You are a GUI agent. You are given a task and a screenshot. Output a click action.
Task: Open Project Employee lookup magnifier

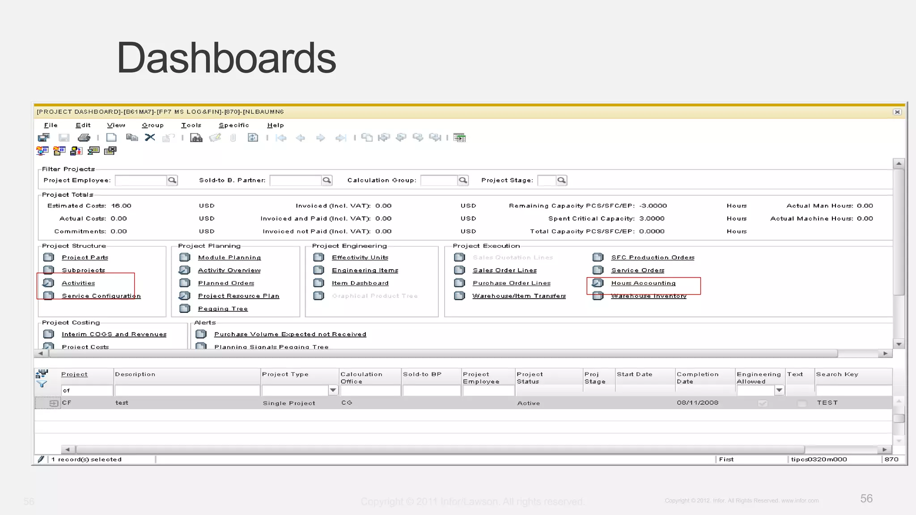(x=172, y=180)
